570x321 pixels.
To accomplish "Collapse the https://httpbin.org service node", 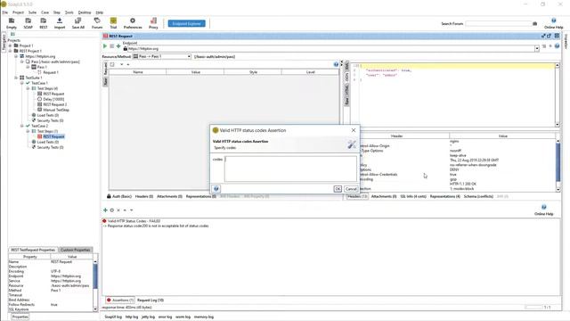I will coord(16,56).
